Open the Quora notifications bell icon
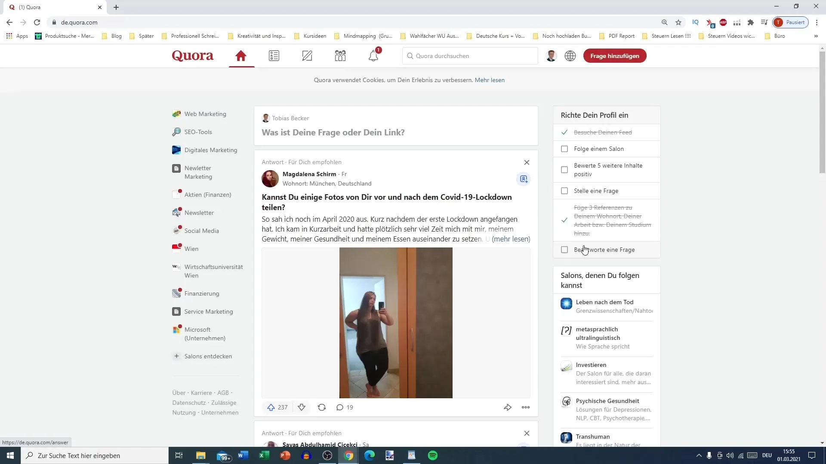This screenshot has width=826, height=464. 373,55
